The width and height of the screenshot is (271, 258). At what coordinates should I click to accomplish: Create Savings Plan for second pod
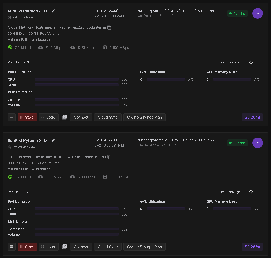[144, 247]
